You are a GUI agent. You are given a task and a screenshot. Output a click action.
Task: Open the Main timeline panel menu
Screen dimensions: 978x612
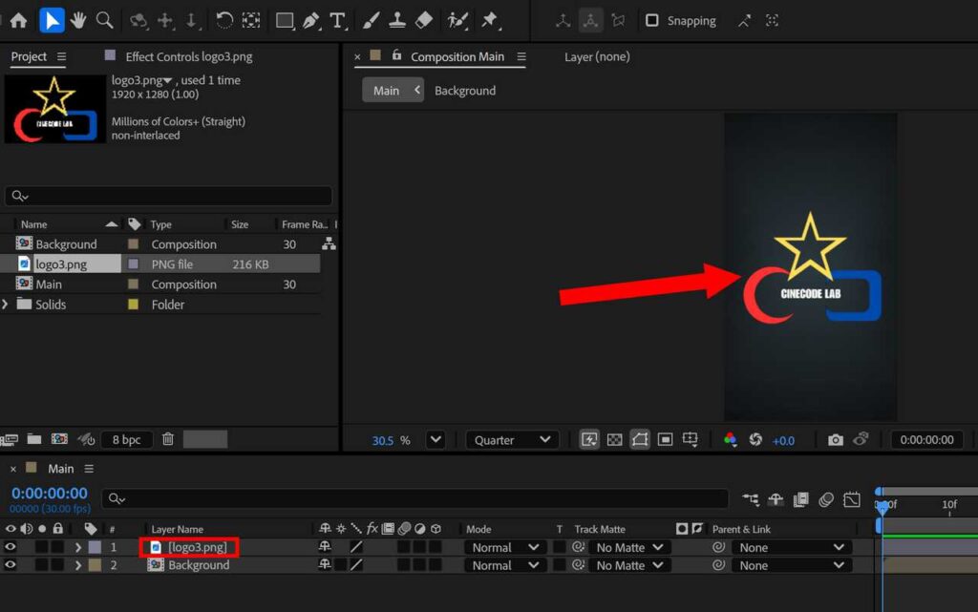pyautogui.click(x=89, y=469)
